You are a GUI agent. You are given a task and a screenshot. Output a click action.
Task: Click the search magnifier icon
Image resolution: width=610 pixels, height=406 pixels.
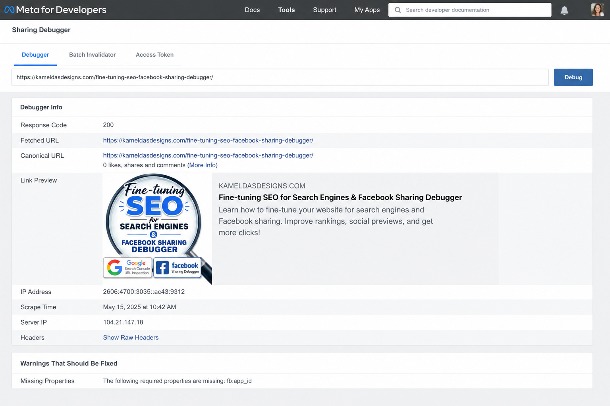(x=398, y=10)
